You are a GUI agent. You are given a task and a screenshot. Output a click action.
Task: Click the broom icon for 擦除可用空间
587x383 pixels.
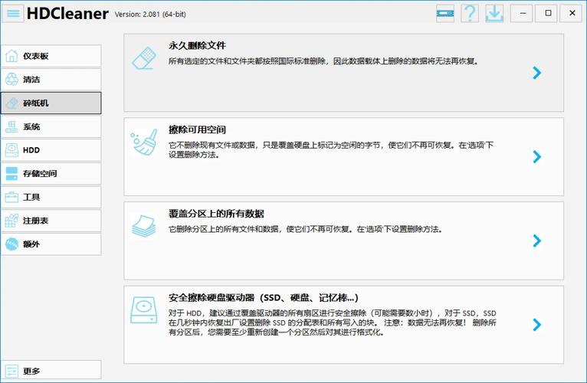(144, 142)
